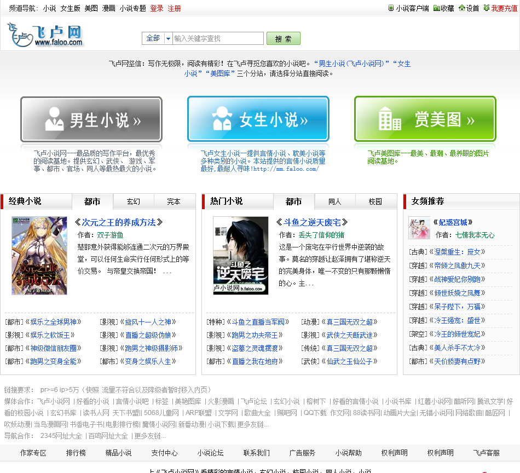This screenshot has height=473, width=520.
Task: Open the 排行榜 footer link
Action: pyautogui.click(x=76, y=453)
